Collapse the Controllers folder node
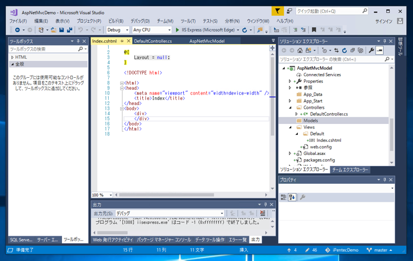The width and height of the screenshot is (413, 261). click(x=290, y=108)
